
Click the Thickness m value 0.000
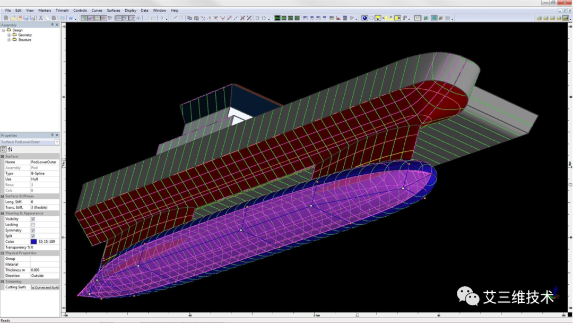(x=45, y=270)
